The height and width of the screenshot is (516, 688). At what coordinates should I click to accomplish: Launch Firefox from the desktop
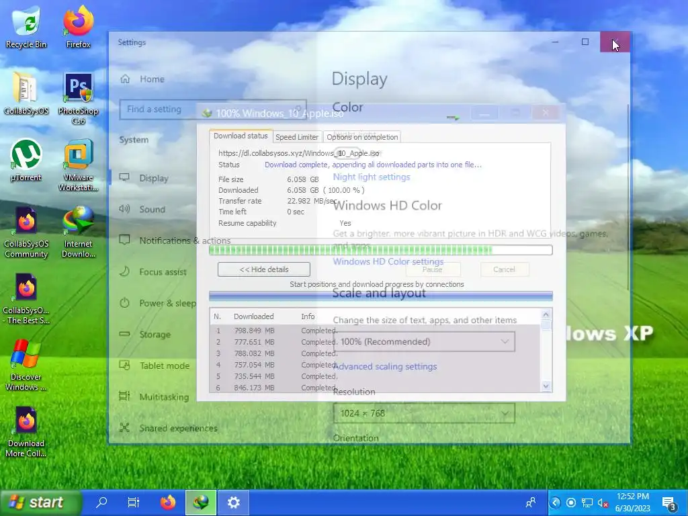tap(78, 27)
